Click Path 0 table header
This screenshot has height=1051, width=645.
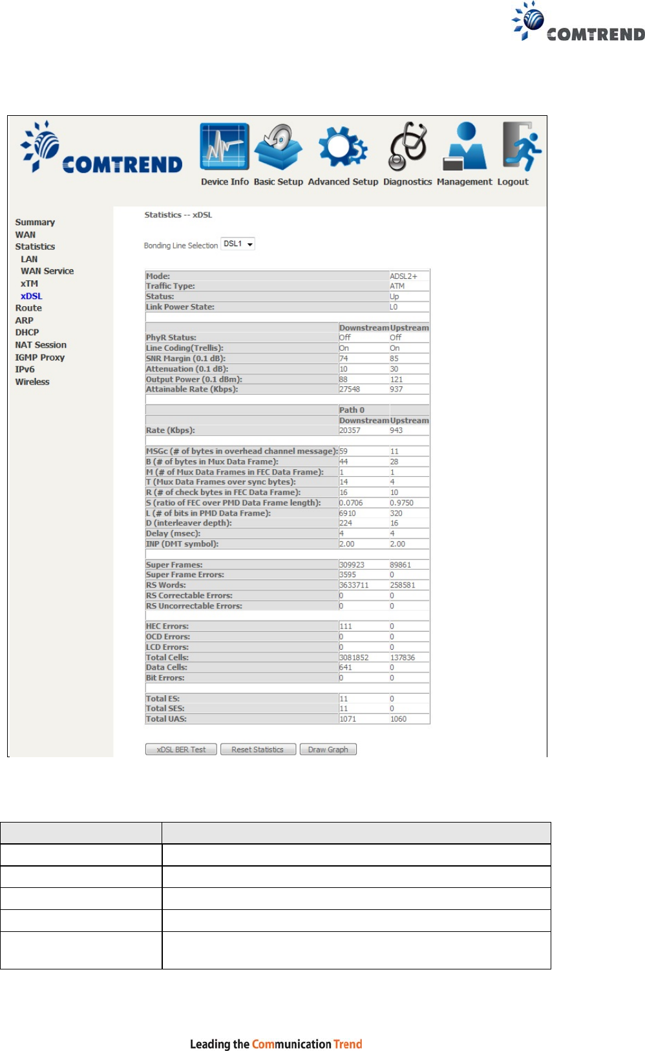(x=352, y=410)
